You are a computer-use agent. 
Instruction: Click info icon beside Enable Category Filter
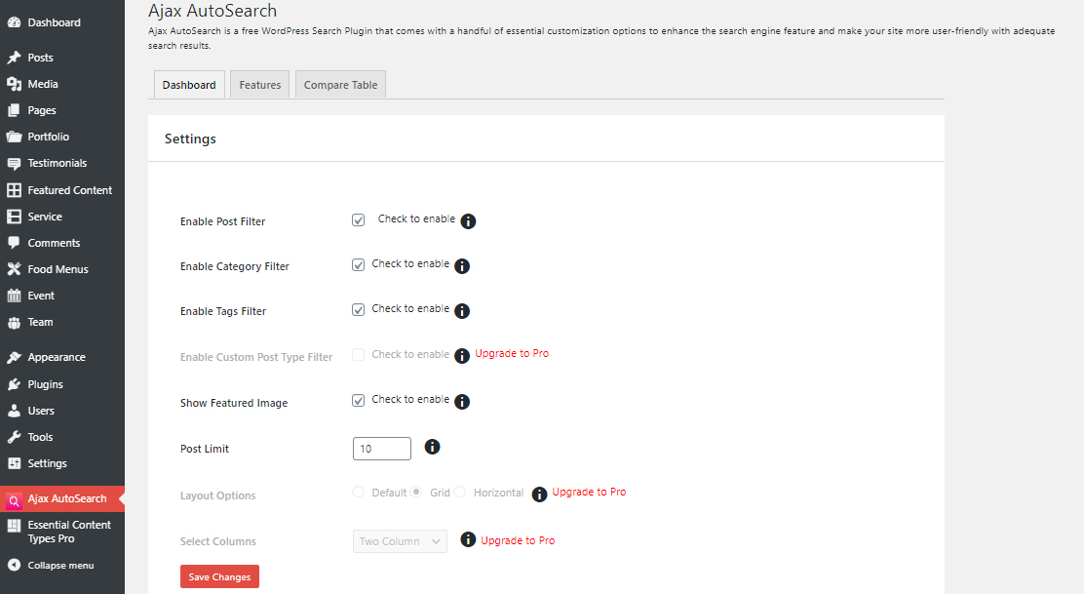(x=462, y=266)
